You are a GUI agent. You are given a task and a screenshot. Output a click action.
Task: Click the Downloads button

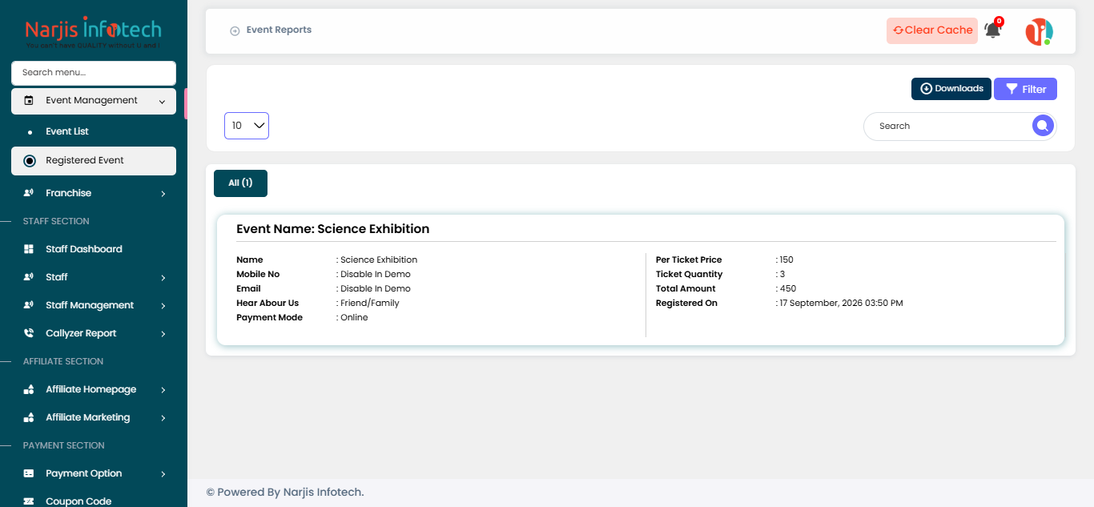(x=951, y=89)
